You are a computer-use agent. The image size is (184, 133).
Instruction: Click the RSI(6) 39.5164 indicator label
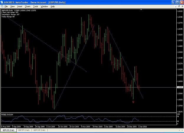coord(7,115)
